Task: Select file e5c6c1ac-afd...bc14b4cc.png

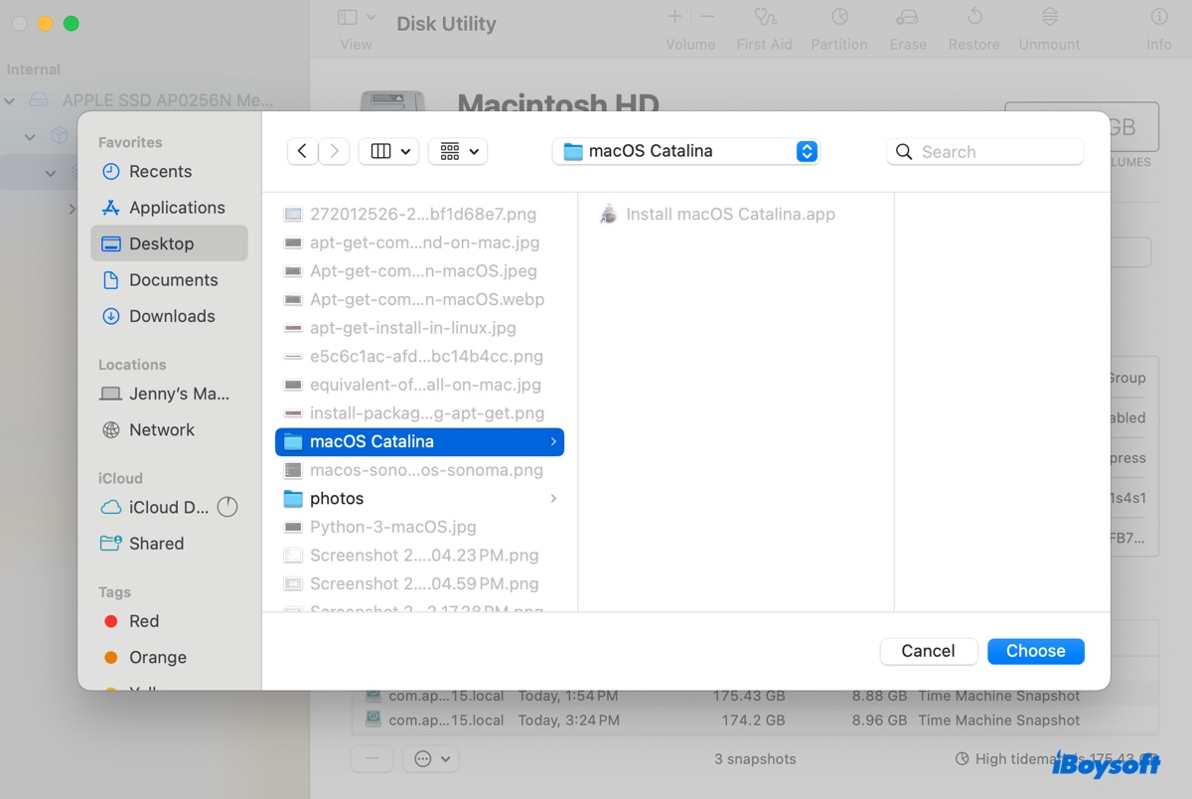Action: [x=419, y=356]
